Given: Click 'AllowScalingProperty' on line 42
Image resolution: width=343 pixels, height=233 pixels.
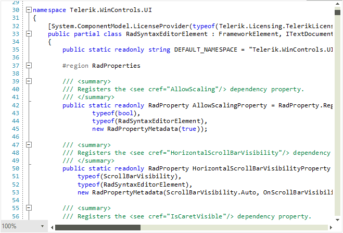Looking at the screenshot, I should point(230,105).
